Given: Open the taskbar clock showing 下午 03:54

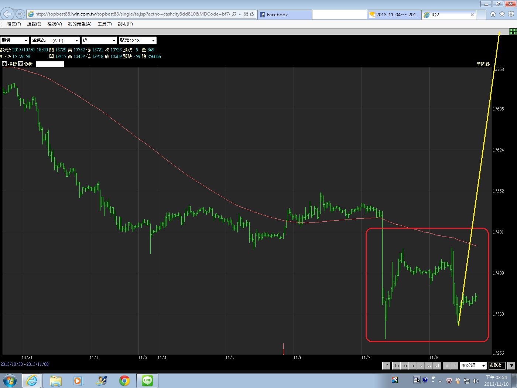Looking at the screenshot, I should 496,381.
